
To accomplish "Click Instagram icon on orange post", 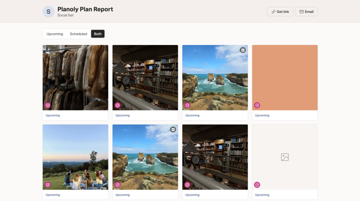I will (257, 105).
